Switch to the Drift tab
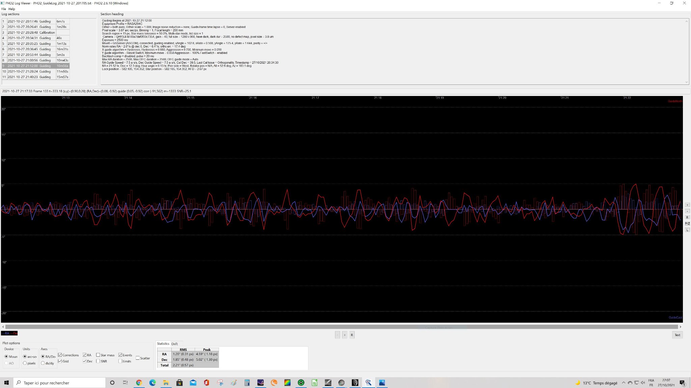This screenshot has width=691, height=388. 174,344
